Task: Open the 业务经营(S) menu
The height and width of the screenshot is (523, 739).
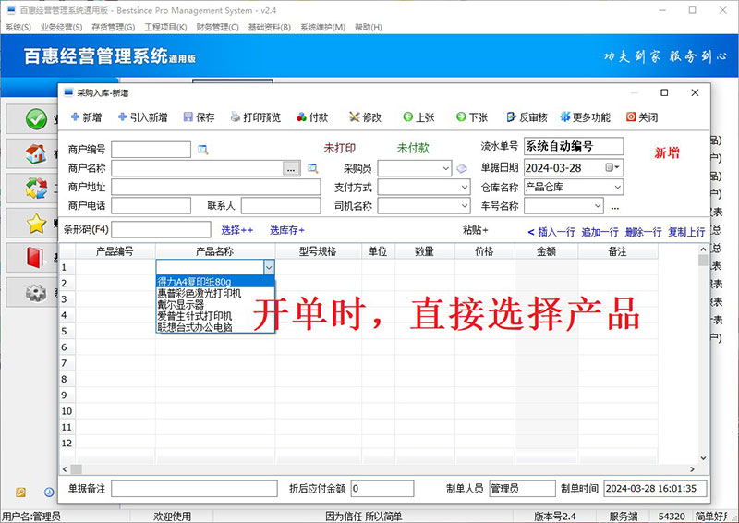Action: [61, 27]
